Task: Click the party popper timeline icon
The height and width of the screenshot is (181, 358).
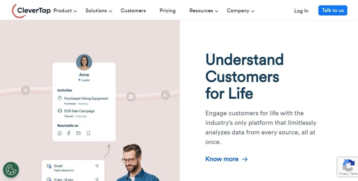Action: 165,95
